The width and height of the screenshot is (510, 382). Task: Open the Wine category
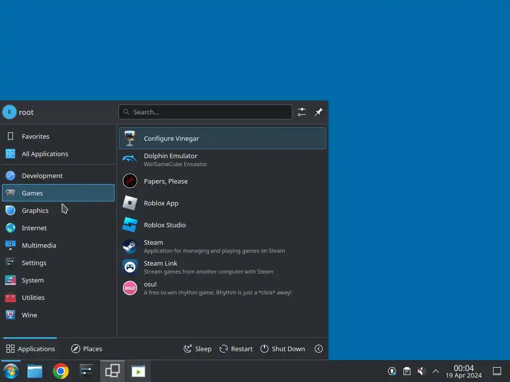pyautogui.click(x=58, y=315)
